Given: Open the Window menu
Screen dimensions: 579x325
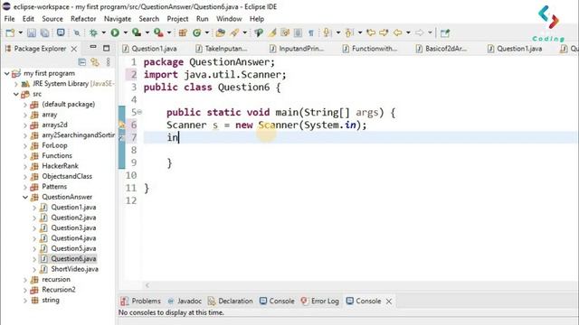Looking at the screenshot, I should click(x=229, y=19).
